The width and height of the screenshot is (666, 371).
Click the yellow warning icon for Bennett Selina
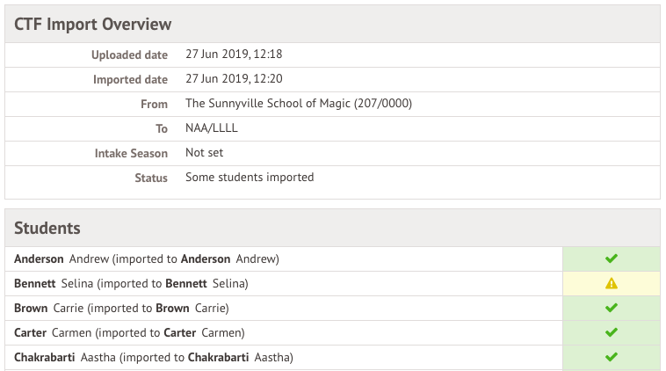coord(612,283)
